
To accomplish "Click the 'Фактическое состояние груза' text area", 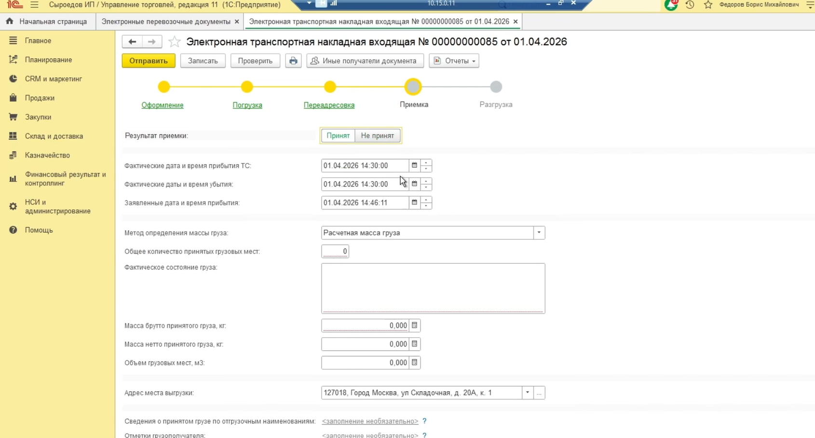I will point(433,288).
